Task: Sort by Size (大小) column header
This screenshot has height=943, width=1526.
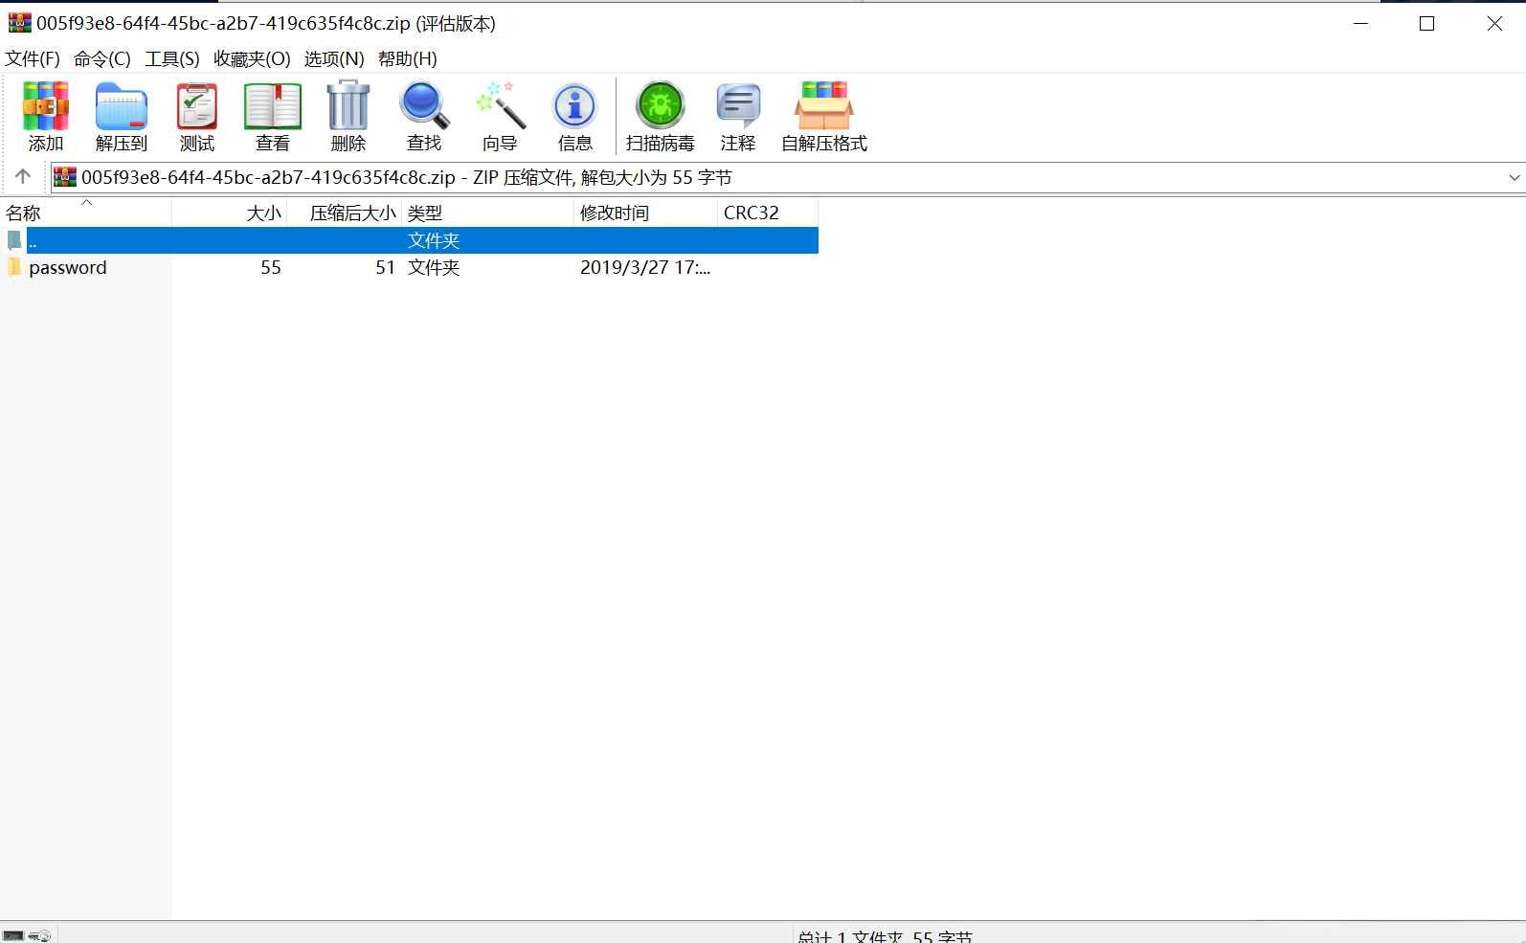Action: pyautogui.click(x=230, y=213)
